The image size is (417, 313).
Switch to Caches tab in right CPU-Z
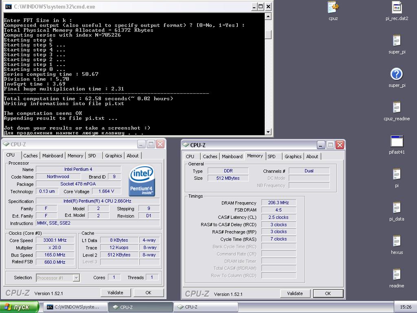(x=210, y=156)
